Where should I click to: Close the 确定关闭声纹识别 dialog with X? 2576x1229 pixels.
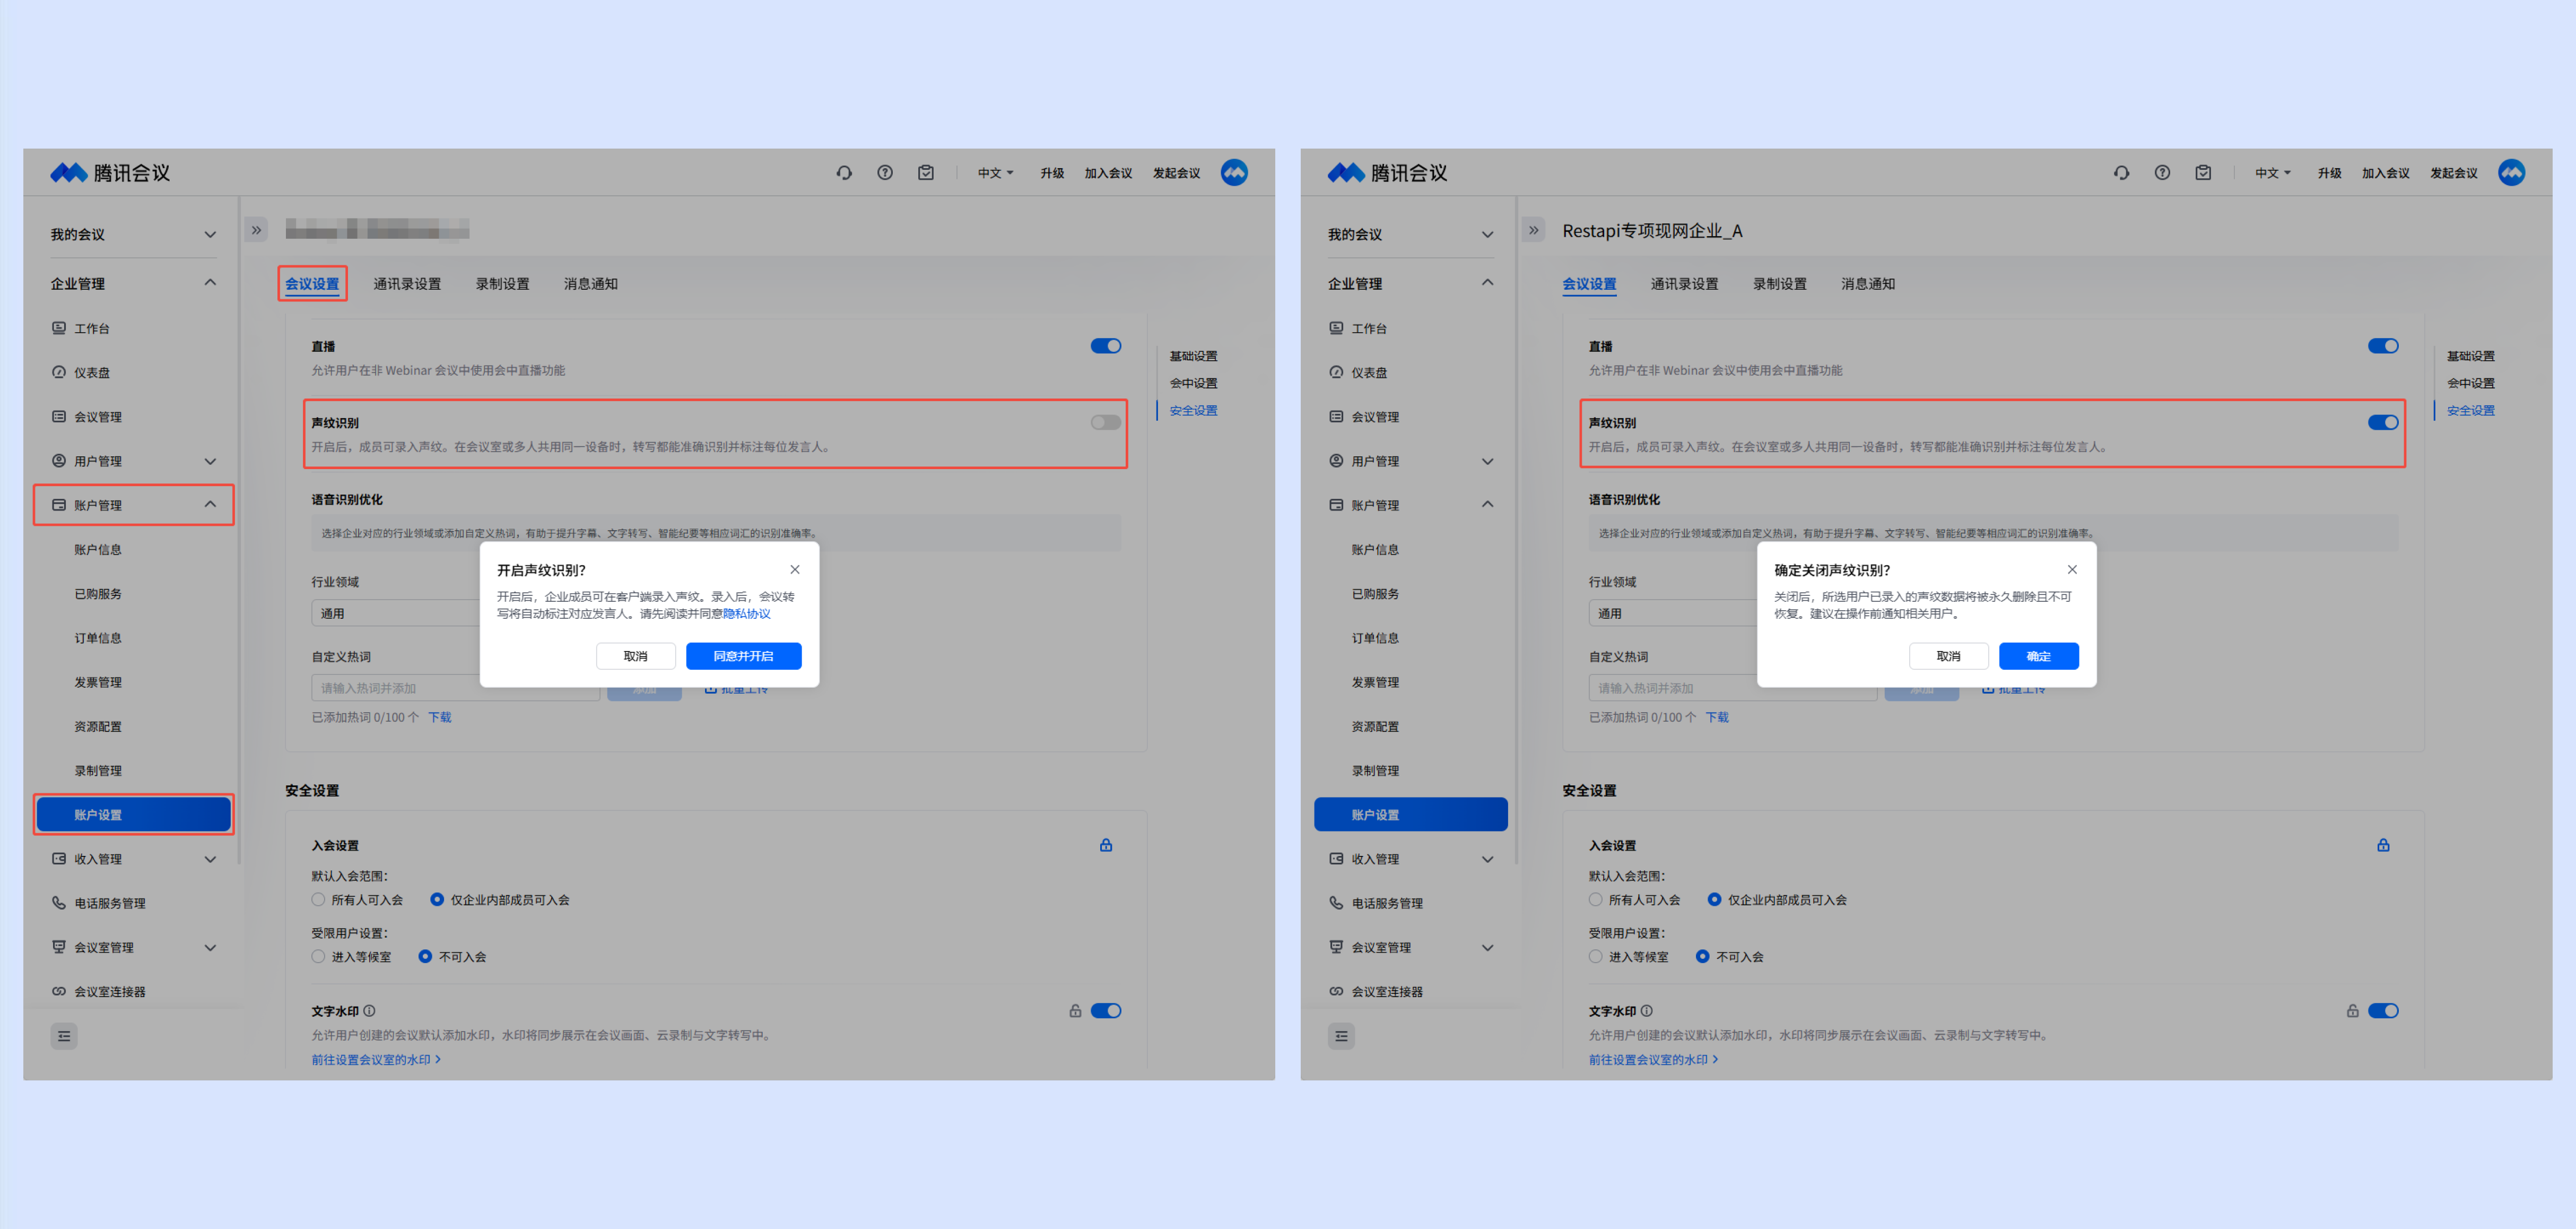[x=2072, y=570]
